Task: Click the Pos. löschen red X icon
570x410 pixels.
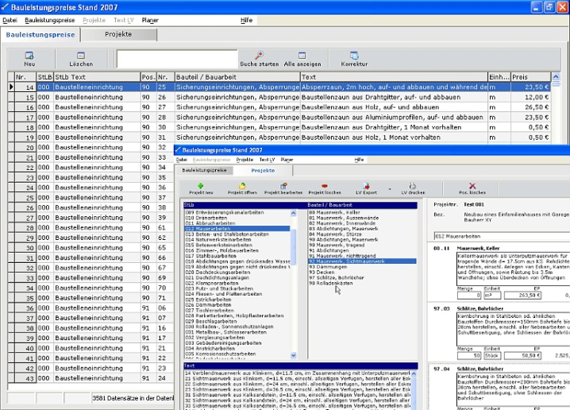Action: pyautogui.click(x=472, y=185)
